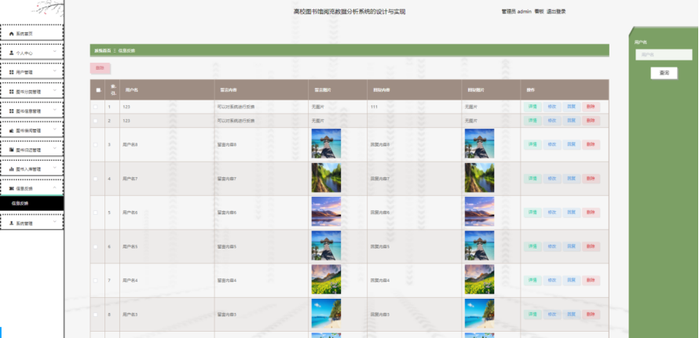Viewport: 699px width, 338px height.
Task: Click the grid icon beside 图书分类管理
Action: coord(12,92)
